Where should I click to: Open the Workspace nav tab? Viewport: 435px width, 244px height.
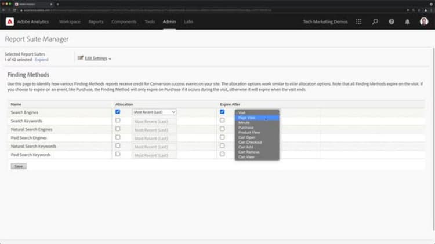coord(70,21)
